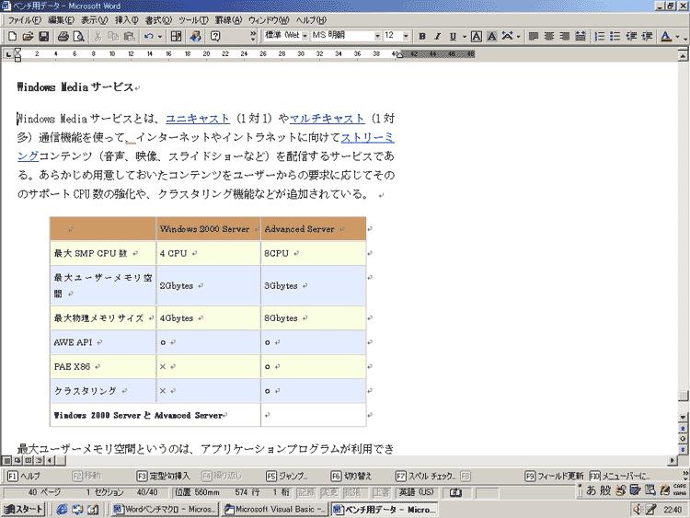This screenshot has height=518, width=690.
Task: Follow the ユニキャスト hyperlink
Action: [198, 119]
